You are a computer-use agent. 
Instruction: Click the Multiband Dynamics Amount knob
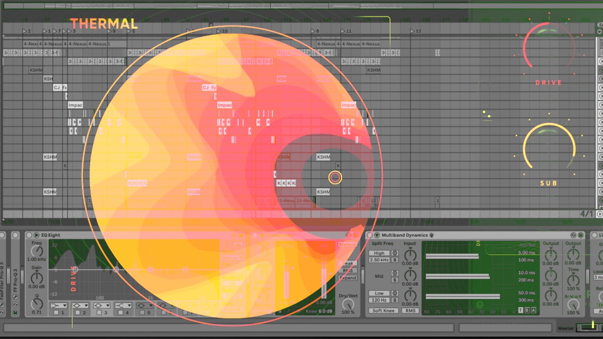tap(573, 305)
